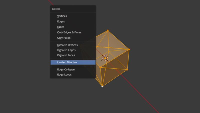Choose Vertices in the Delete menu
Viewport: 200px width, 113px height.
(73, 16)
